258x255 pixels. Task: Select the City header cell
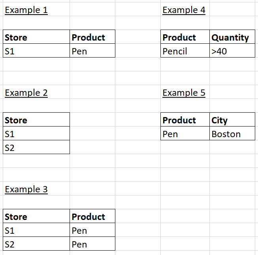click(232, 120)
